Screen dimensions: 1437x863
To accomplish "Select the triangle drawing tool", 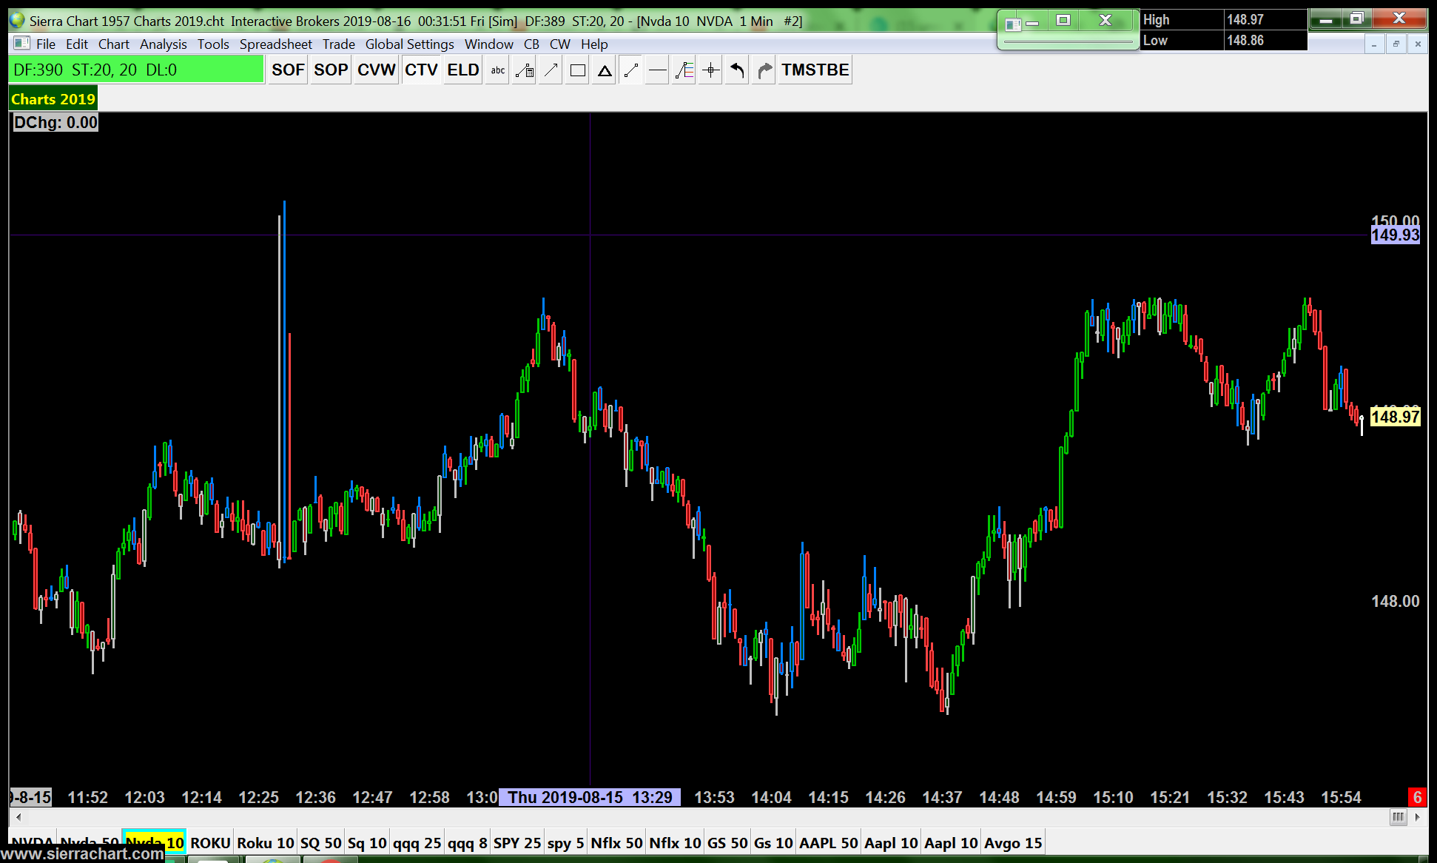I will pyautogui.click(x=605, y=70).
